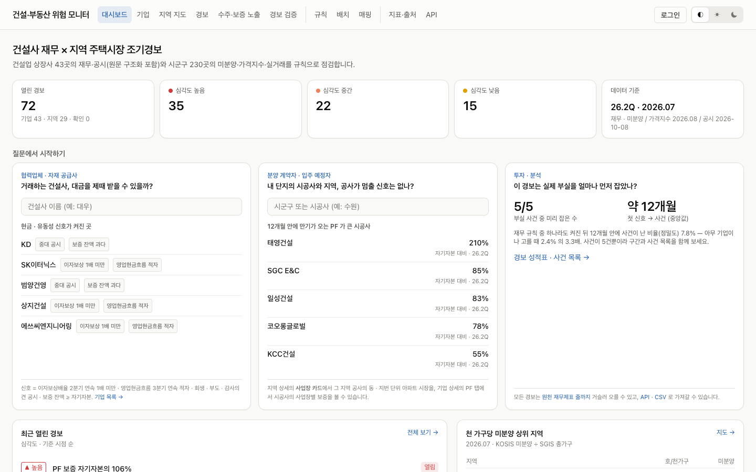Select the dark theme moon icon
The width and height of the screenshot is (756, 472).
coord(734,15)
